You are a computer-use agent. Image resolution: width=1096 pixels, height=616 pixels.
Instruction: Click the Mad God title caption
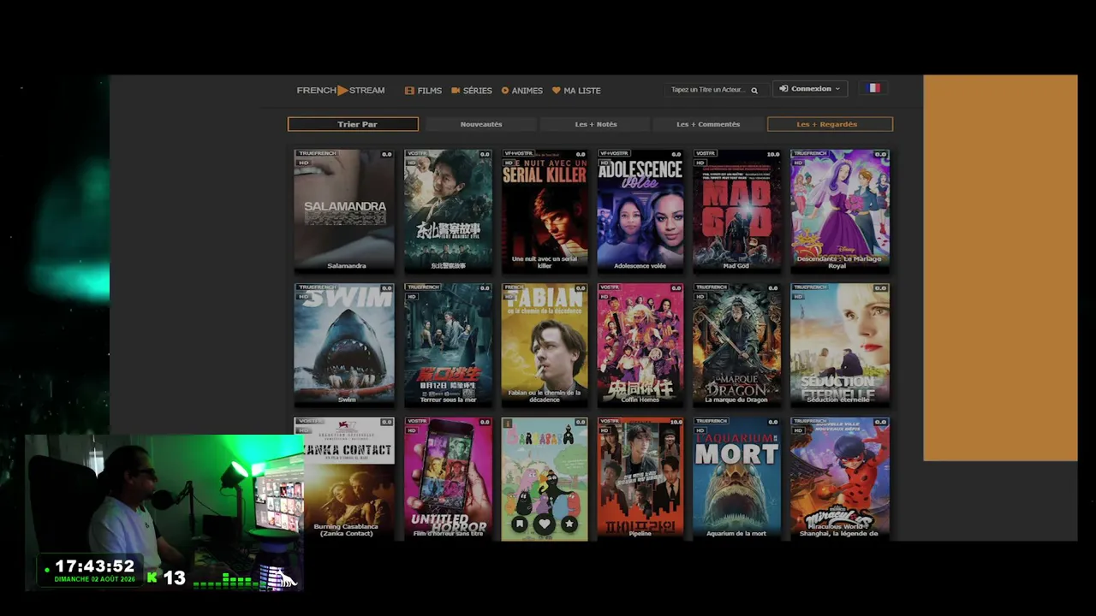tap(736, 266)
